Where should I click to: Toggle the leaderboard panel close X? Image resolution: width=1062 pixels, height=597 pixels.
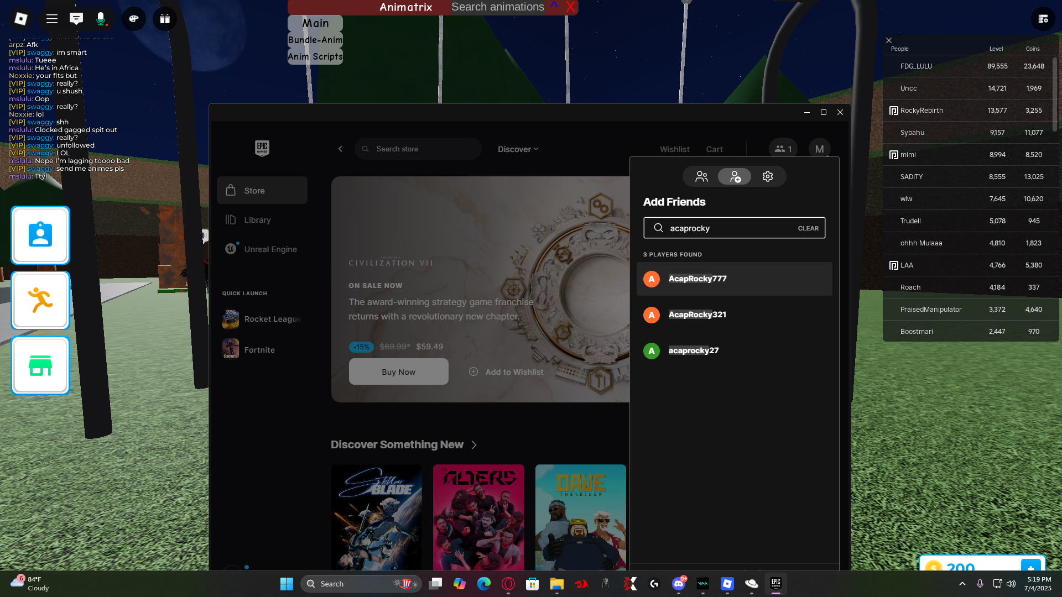pos(889,40)
